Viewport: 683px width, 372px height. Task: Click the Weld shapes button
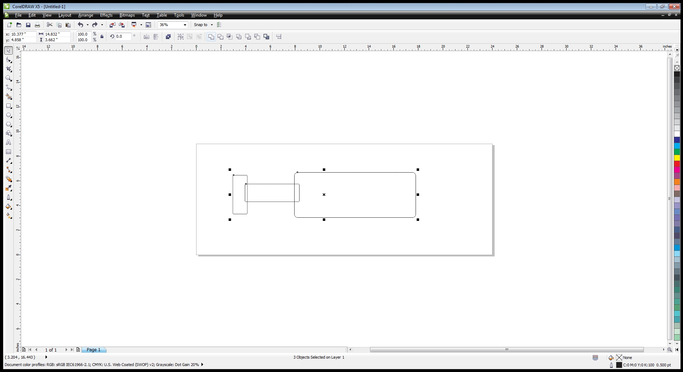[211, 37]
